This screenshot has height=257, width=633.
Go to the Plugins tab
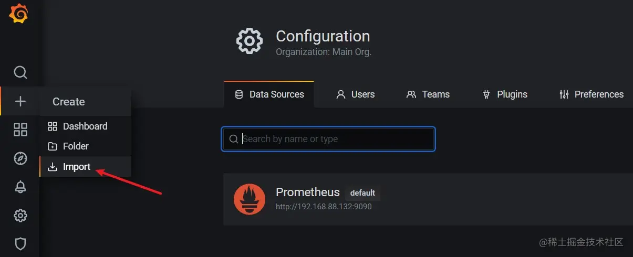(505, 94)
